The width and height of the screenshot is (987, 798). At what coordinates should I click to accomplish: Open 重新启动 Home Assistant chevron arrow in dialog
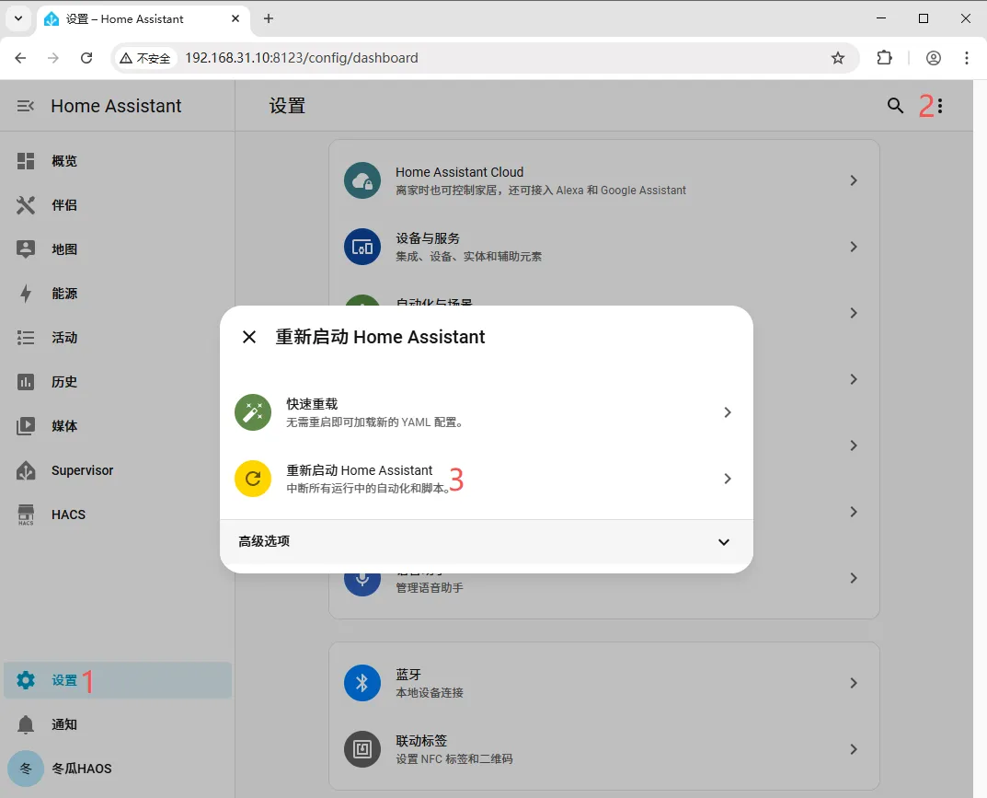pos(727,479)
